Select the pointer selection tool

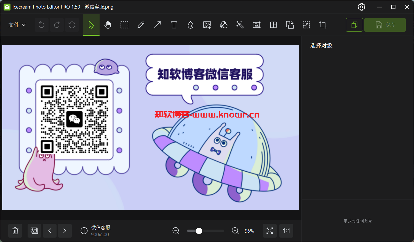click(x=91, y=25)
